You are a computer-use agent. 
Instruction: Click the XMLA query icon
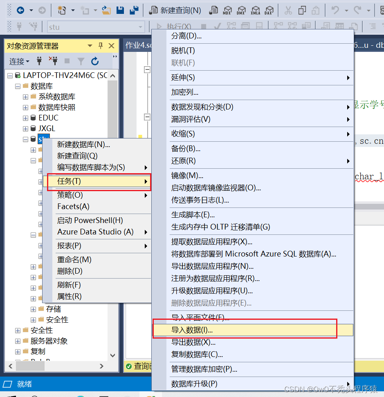pyautogui.click(x=255, y=10)
